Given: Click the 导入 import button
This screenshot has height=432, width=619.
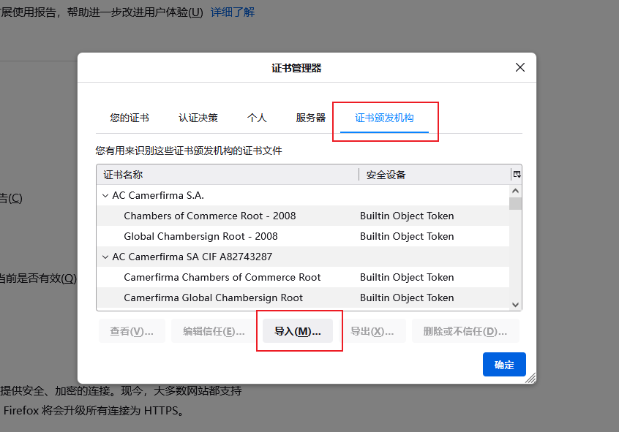Looking at the screenshot, I should point(297,331).
